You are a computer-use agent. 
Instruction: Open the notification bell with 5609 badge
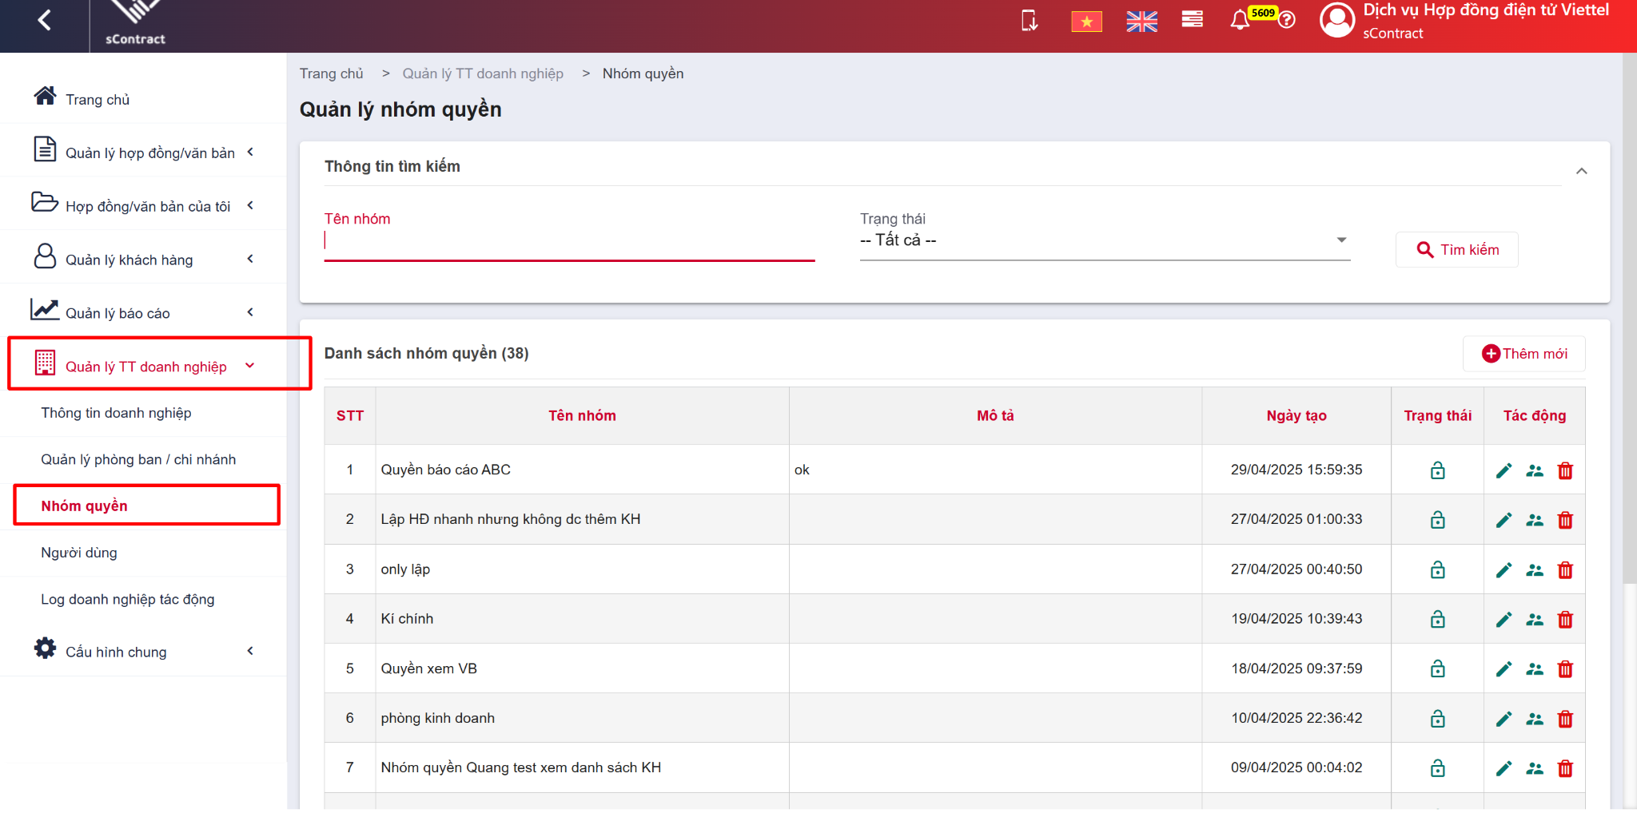coord(1240,20)
